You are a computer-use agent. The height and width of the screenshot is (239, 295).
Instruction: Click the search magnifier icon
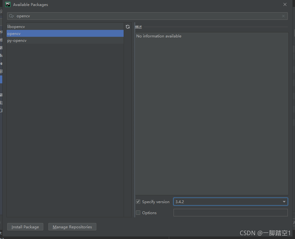coord(11,16)
